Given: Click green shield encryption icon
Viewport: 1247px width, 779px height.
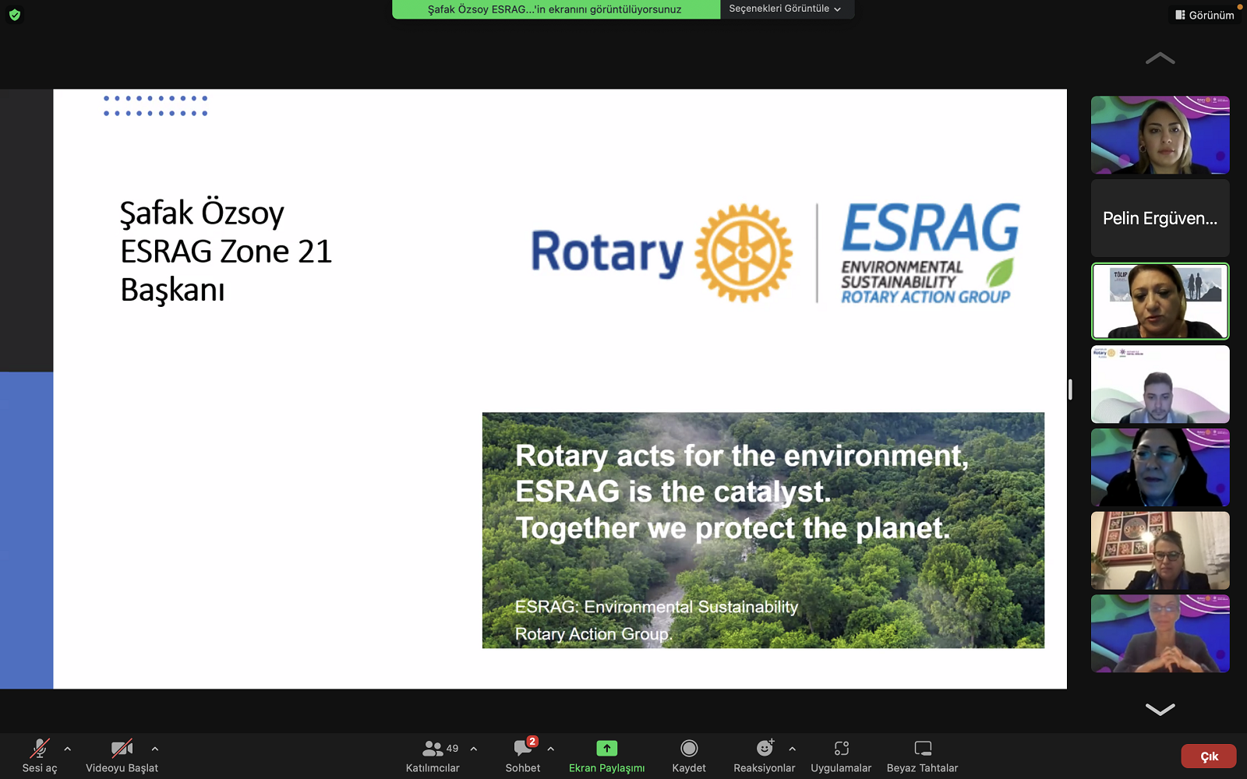Looking at the screenshot, I should click(15, 15).
